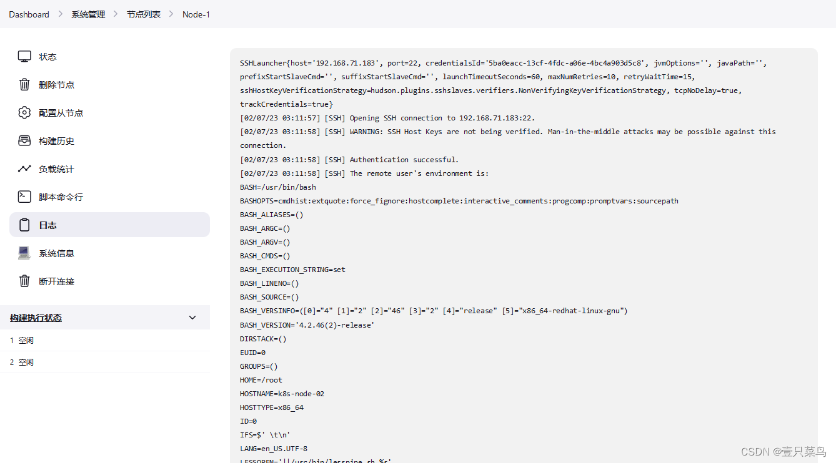Click the trackCredentials=true} log line
Screen dimensions: 836x463
coord(286,104)
